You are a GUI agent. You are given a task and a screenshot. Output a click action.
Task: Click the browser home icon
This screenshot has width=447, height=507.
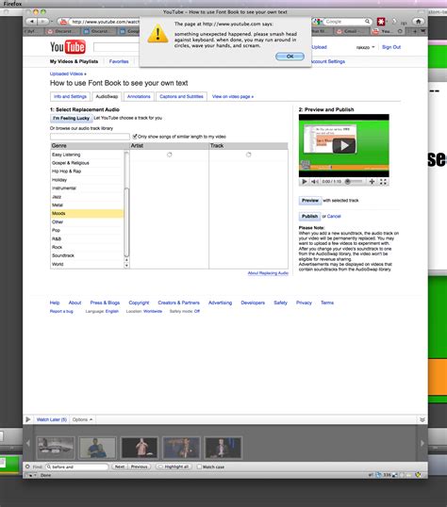click(418, 22)
